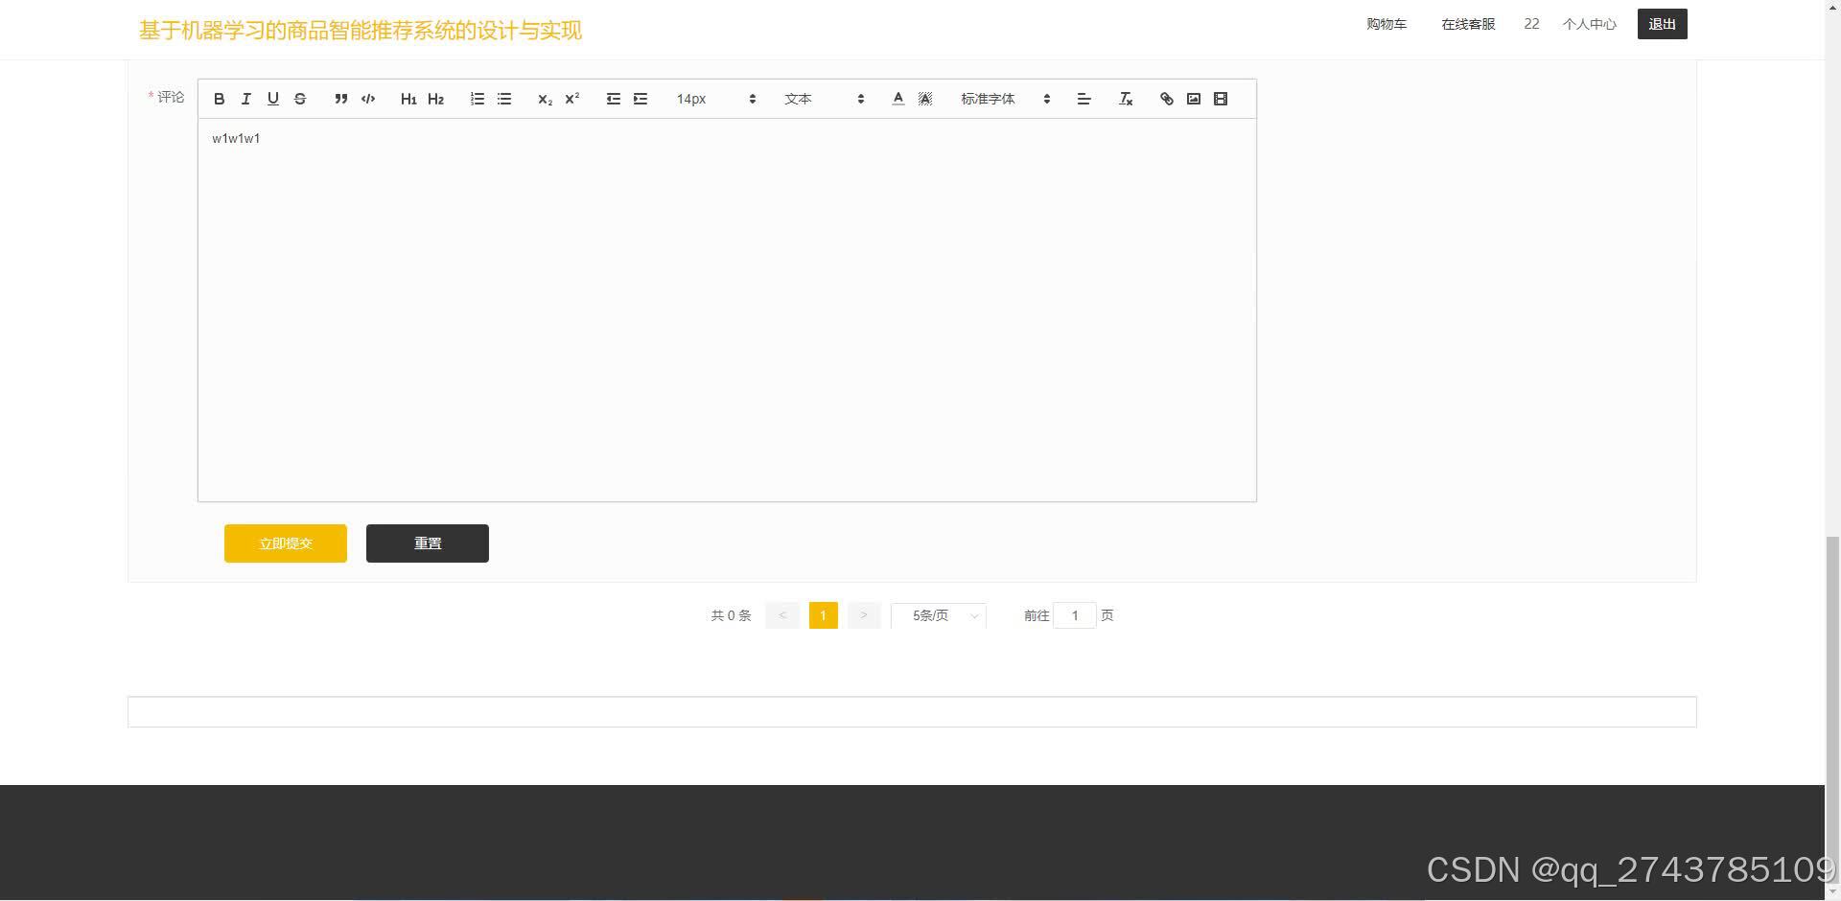
Task: Toggle italic formatting in the editor
Action: coord(246,99)
